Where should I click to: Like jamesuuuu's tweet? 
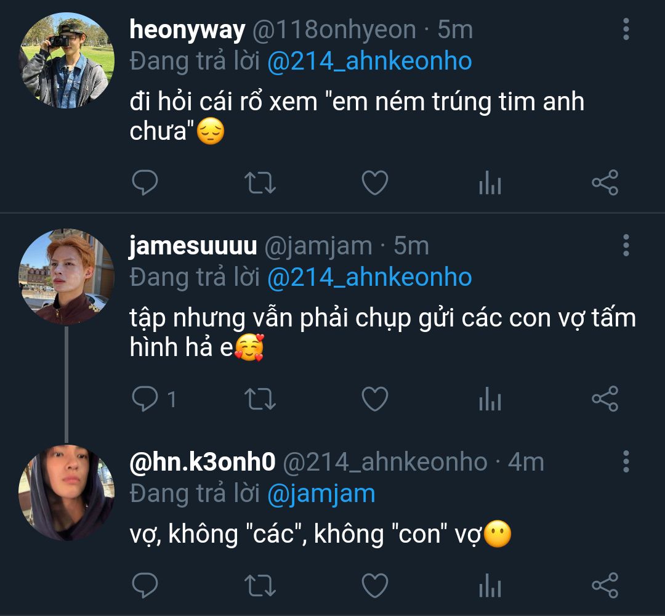coord(374,400)
